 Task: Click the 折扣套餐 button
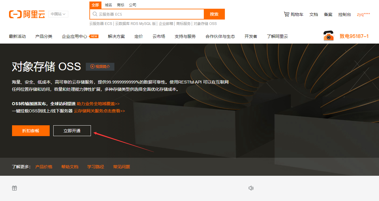point(31,131)
